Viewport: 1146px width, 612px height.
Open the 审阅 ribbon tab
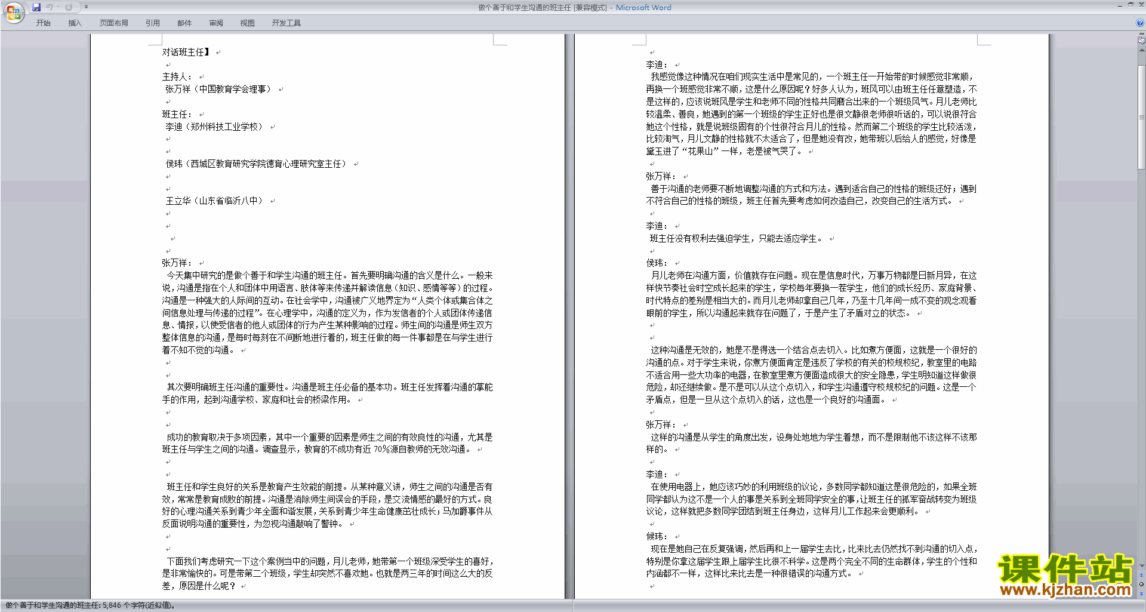pos(216,23)
